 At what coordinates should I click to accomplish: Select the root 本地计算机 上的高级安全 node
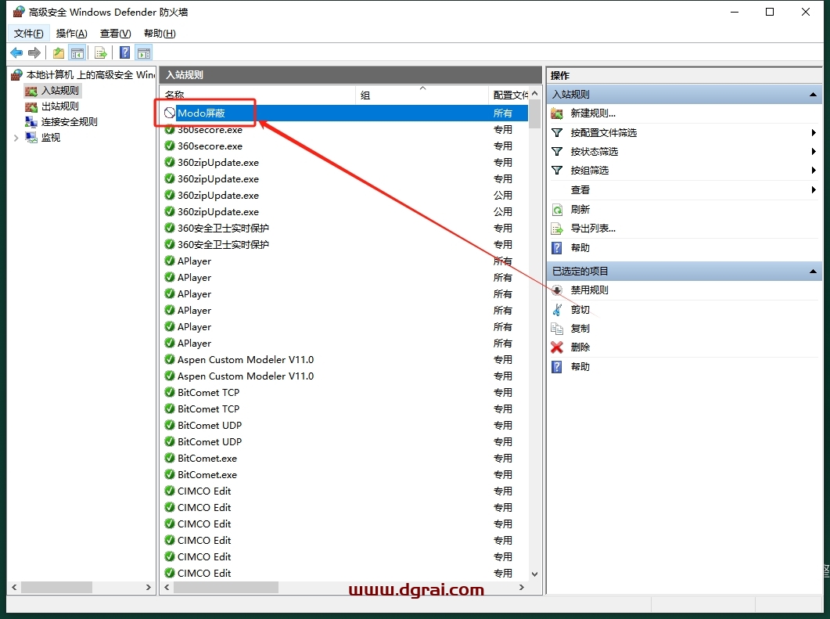[x=91, y=74]
